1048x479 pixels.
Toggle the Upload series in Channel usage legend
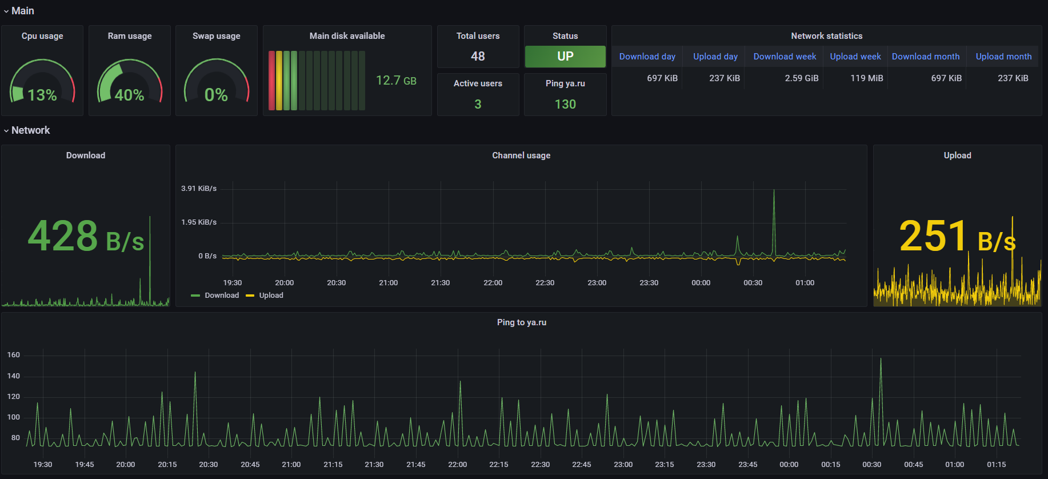(x=271, y=296)
